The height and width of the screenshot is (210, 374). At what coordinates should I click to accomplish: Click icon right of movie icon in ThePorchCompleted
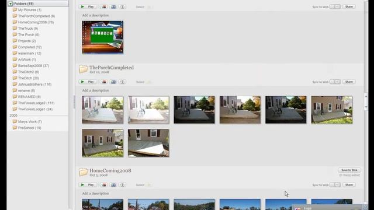(122, 82)
